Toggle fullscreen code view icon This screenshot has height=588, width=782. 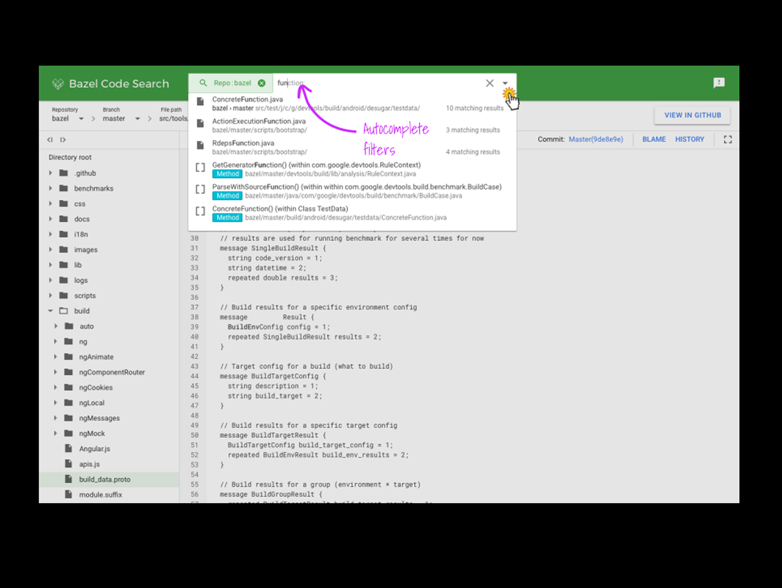(x=727, y=140)
